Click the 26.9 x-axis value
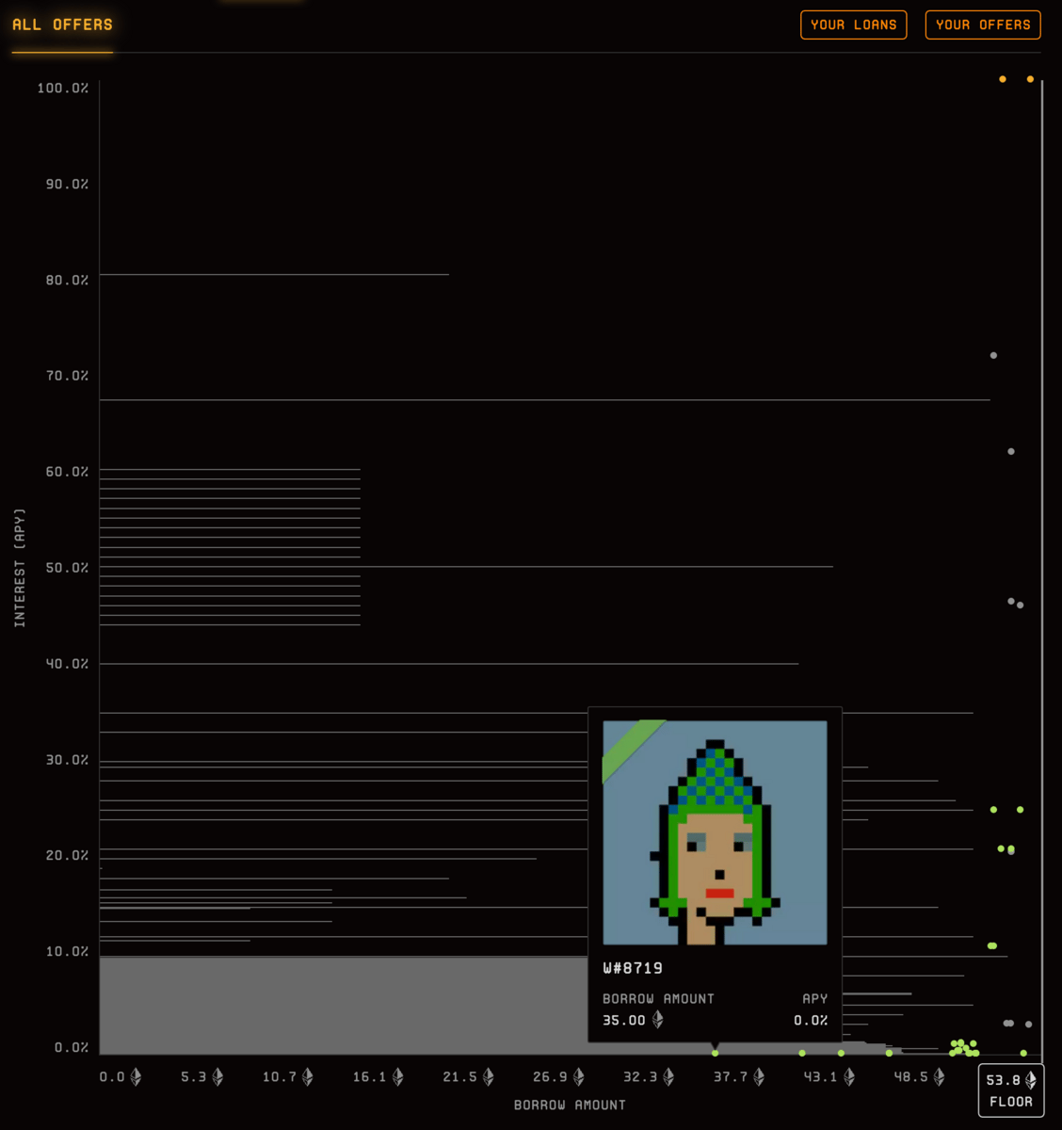1062x1130 pixels. click(550, 1076)
